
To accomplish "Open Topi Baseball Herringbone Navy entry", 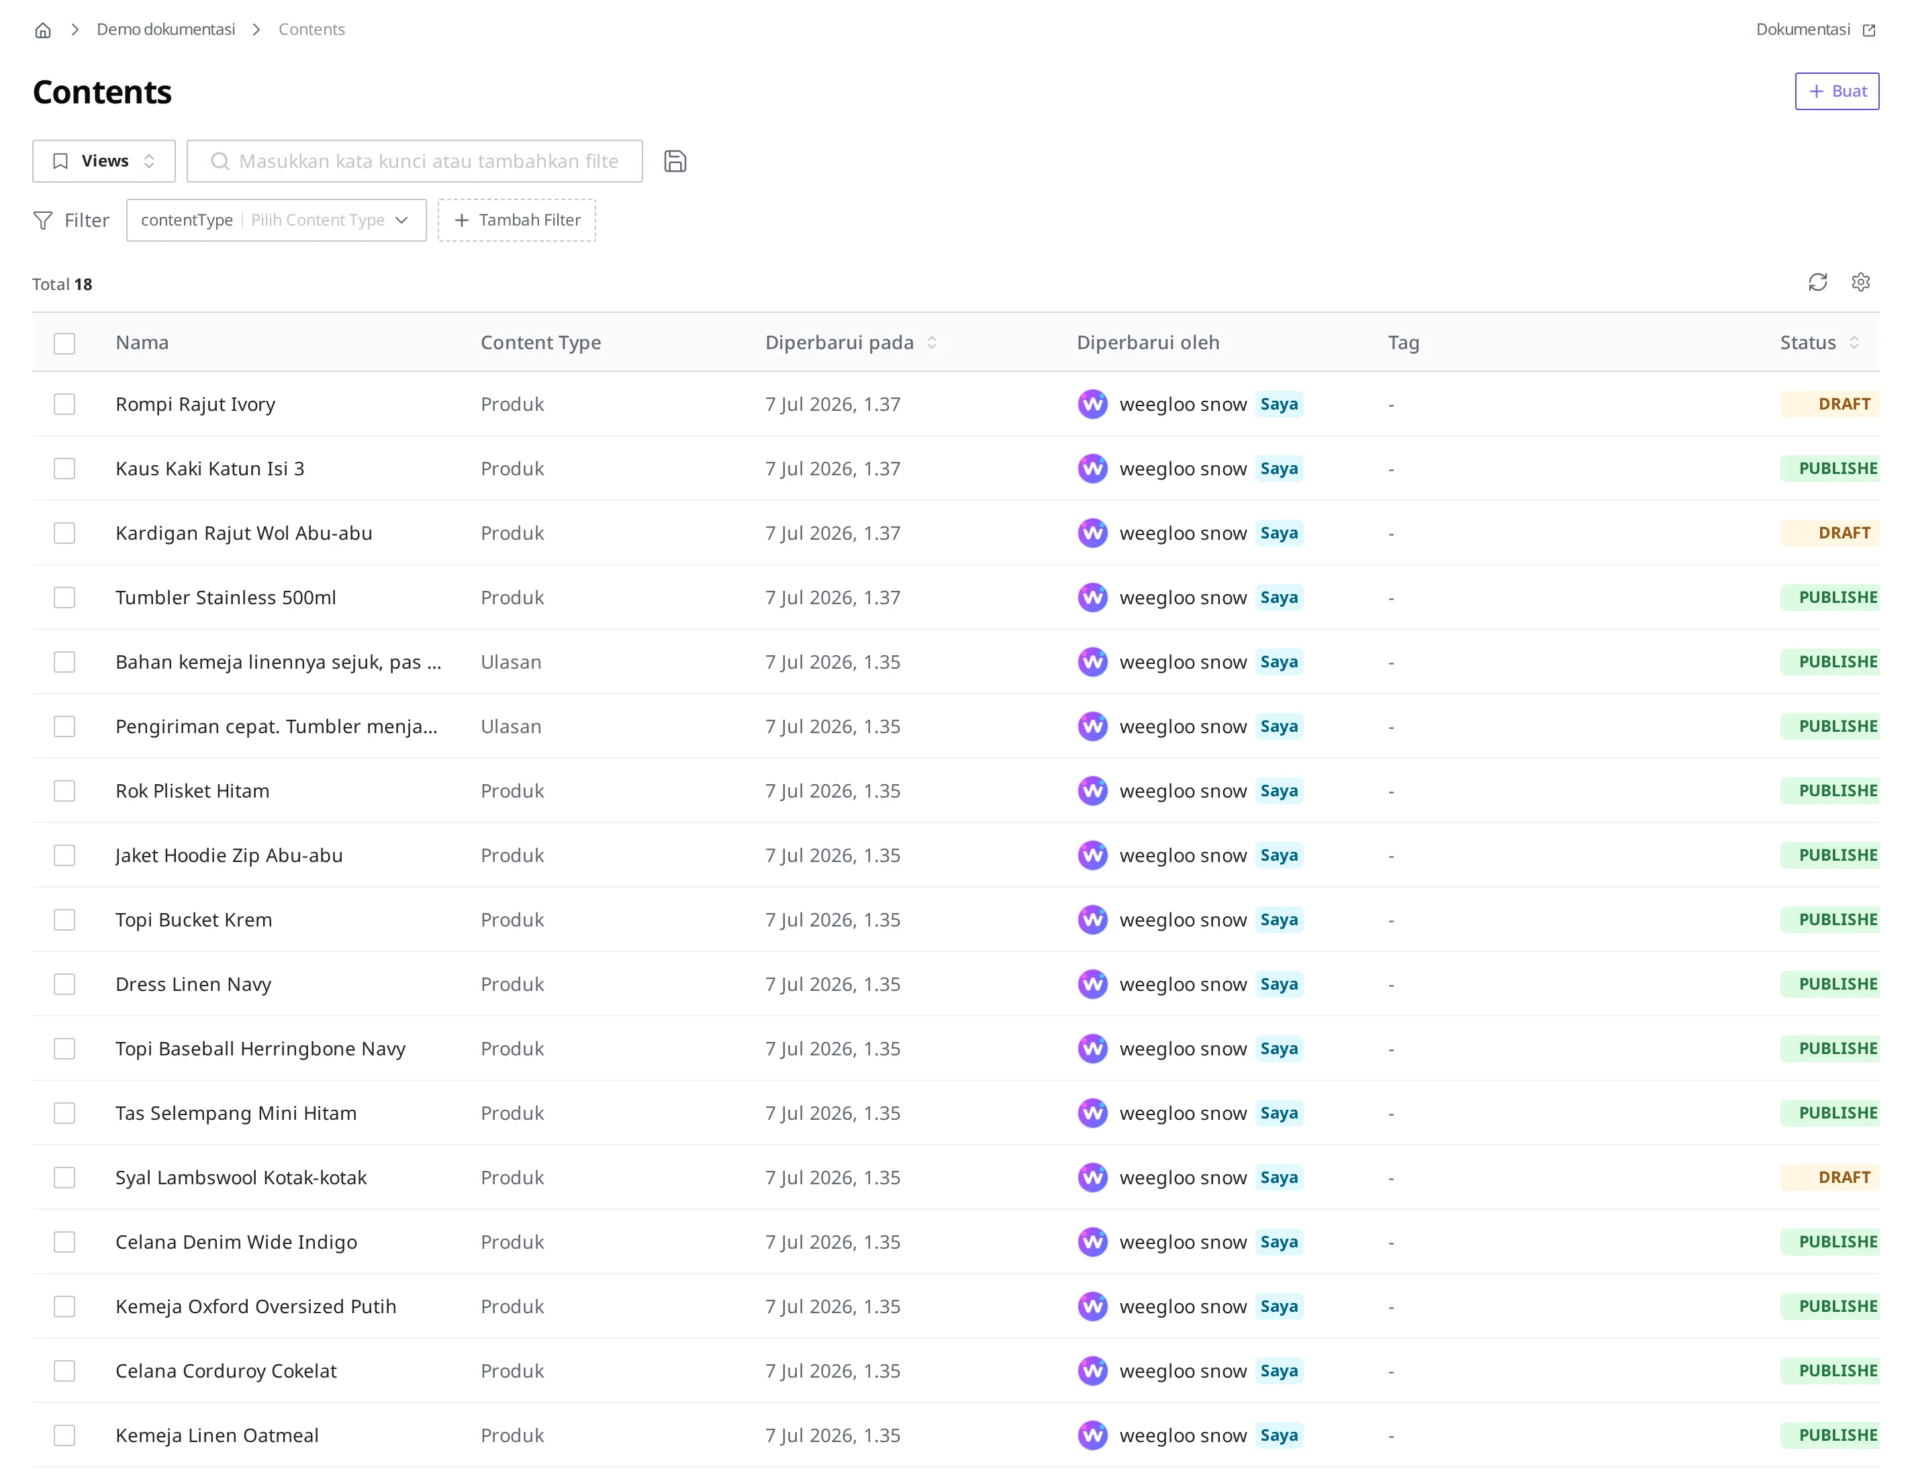I will click(261, 1050).
